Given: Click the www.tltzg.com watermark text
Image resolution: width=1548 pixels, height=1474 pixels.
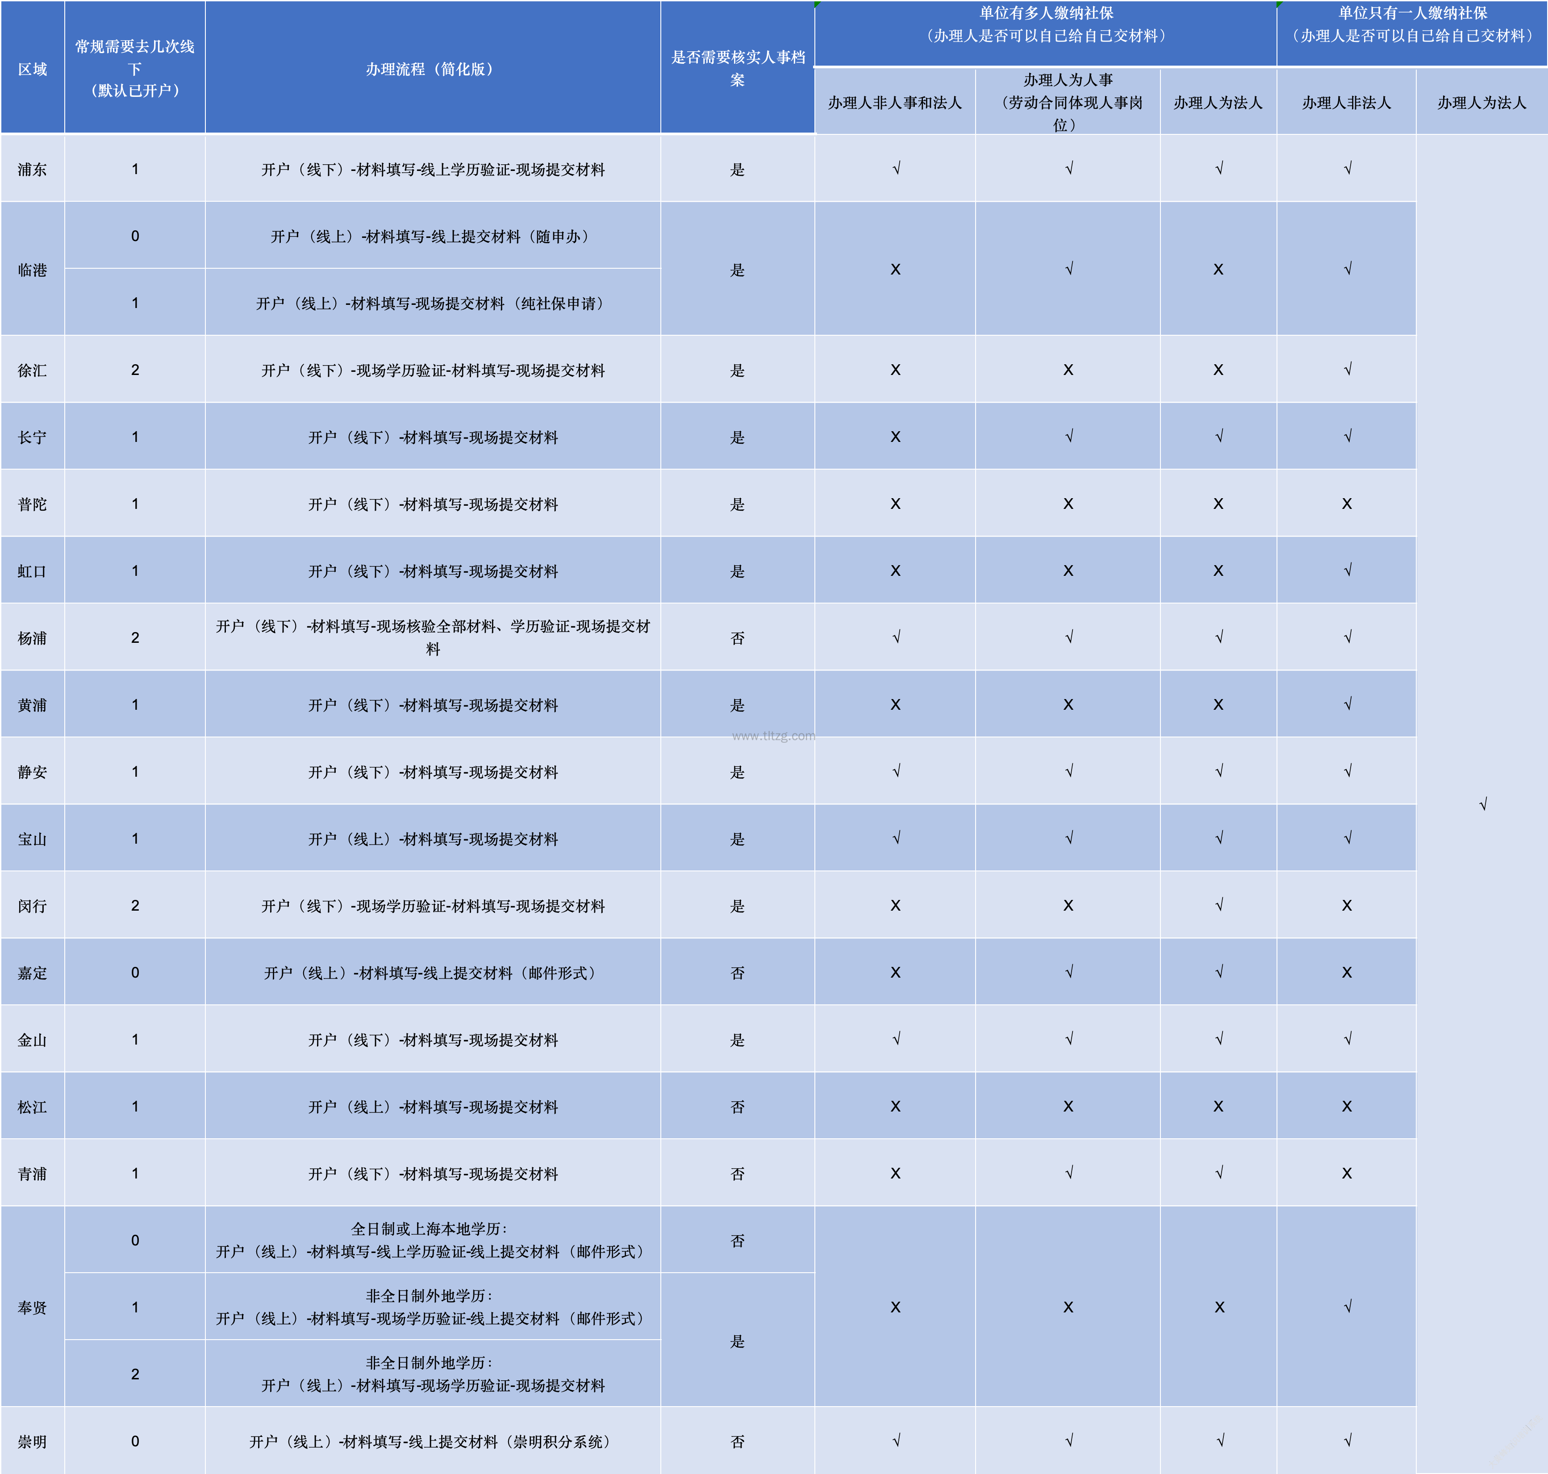Looking at the screenshot, I should 773,736.
